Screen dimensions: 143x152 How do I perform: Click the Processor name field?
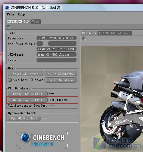57,38
